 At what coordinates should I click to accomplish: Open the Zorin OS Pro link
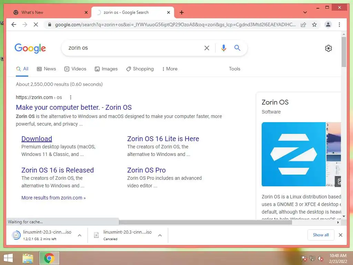[146, 170]
